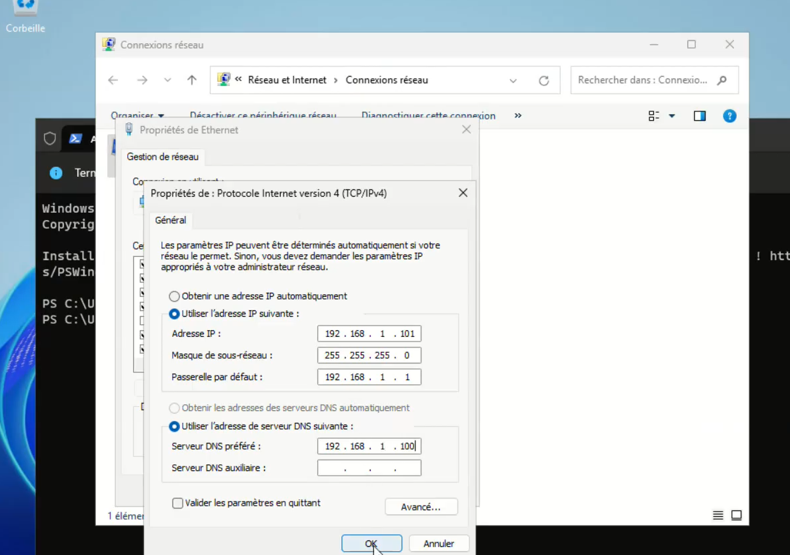This screenshot has height=555, width=790.
Task: Open the Organiser dropdown menu
Action: 136,115
